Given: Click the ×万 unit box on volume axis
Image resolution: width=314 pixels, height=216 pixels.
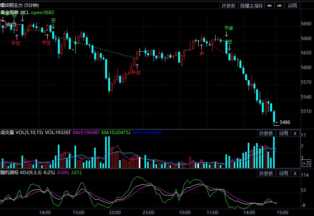Looking at the screenshot, I should tap(307, 163).
